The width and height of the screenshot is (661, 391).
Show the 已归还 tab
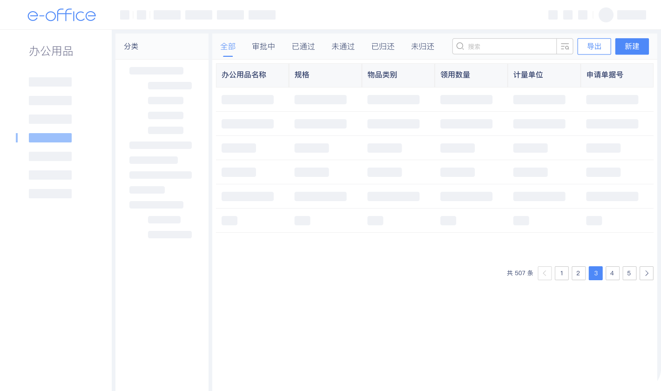pos(383,47)
